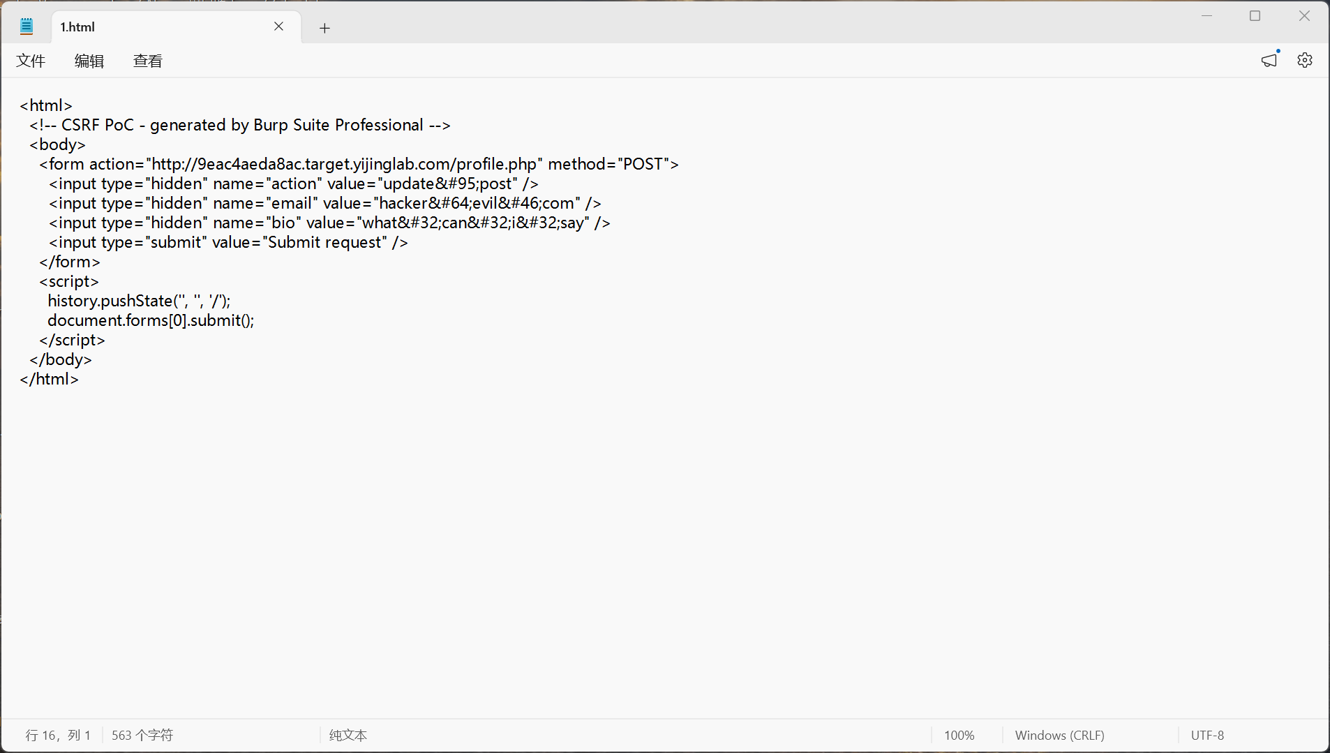Click the opening <script> tag line

pos(69,281)
